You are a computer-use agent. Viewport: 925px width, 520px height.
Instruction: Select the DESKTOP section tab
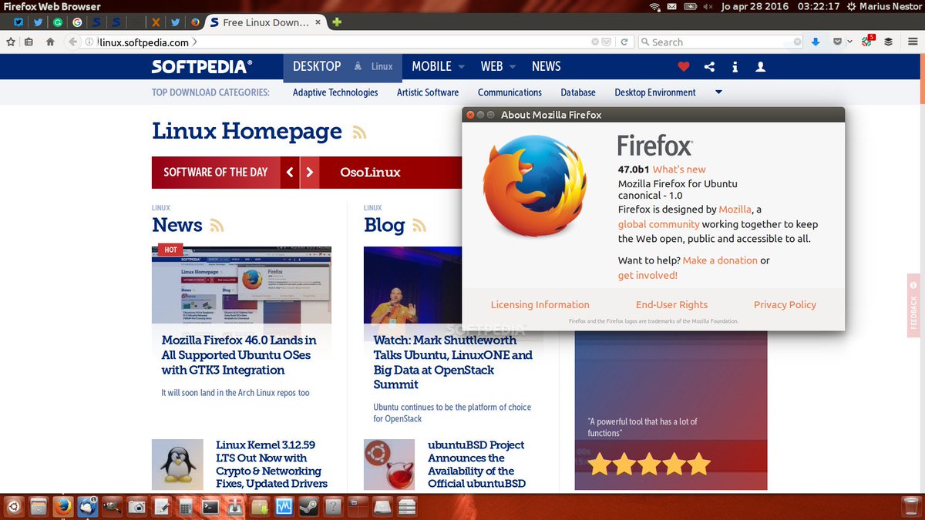pos(317,67)
